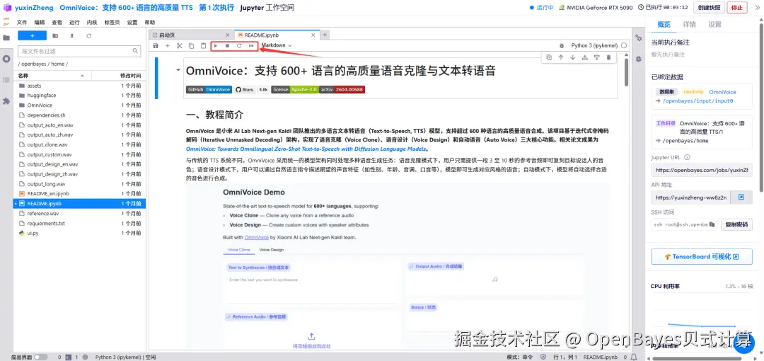Viewport: 764px width, 361px height.
Task: Insert a cell below via cell toolbar
Action: click(596, 57)
